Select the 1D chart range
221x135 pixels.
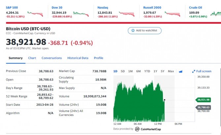pyautogui.click(x=115, y=71)
